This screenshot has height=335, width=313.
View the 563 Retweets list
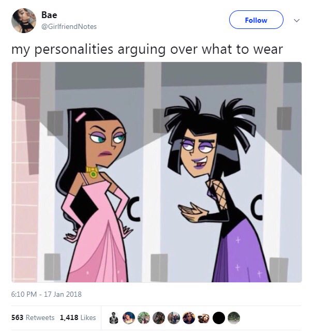[x=33, y=317]
